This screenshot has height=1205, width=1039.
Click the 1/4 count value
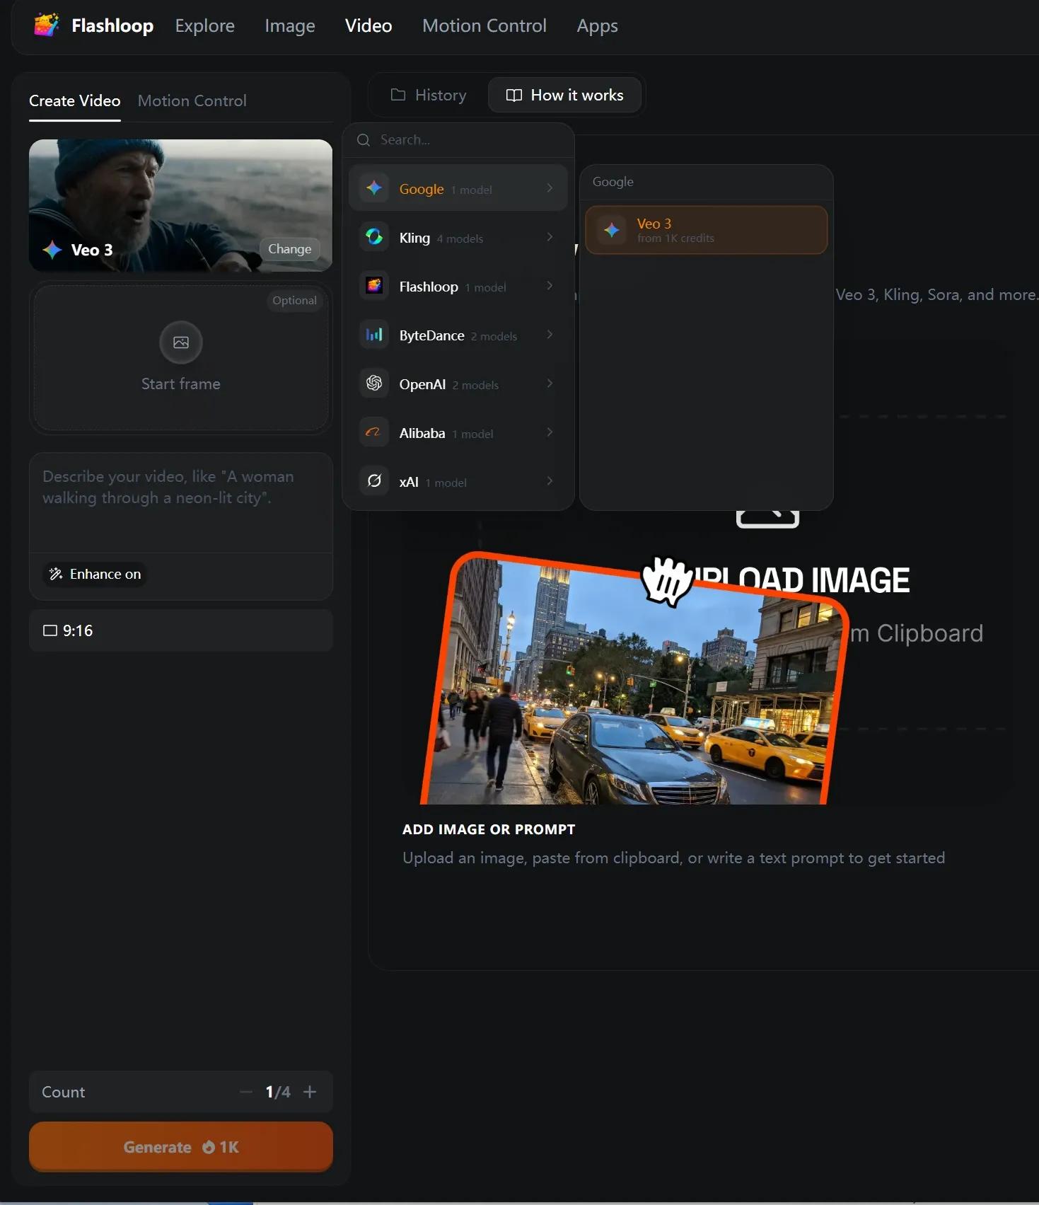coord(278,1092)
